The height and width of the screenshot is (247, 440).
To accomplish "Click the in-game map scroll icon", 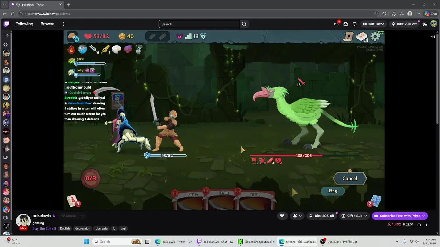I will click(349, 36).
